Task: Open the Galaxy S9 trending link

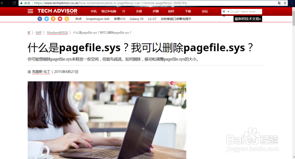Action: 136,19
